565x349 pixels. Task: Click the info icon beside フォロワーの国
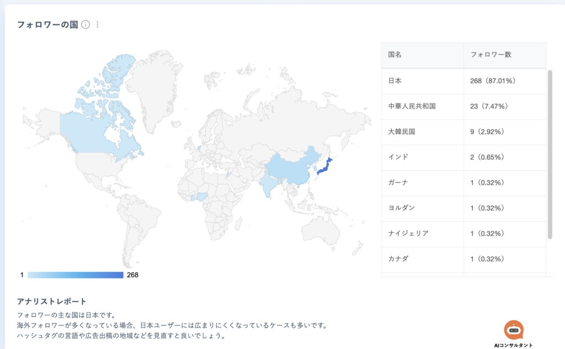click(x=86, y=24)
